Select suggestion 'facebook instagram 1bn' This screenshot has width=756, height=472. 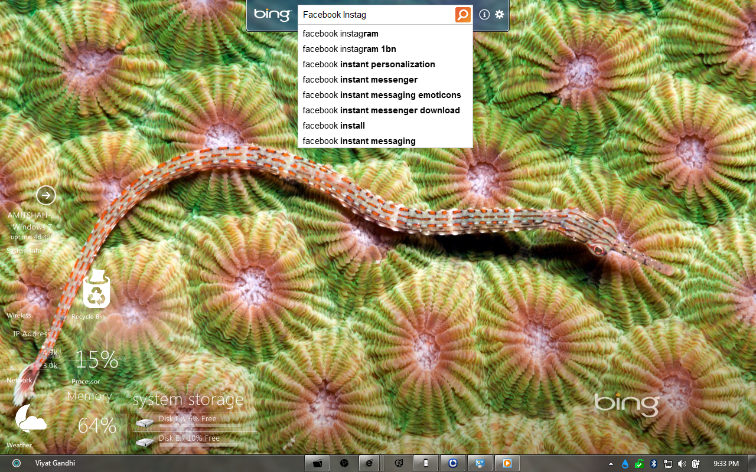(385, 49)
